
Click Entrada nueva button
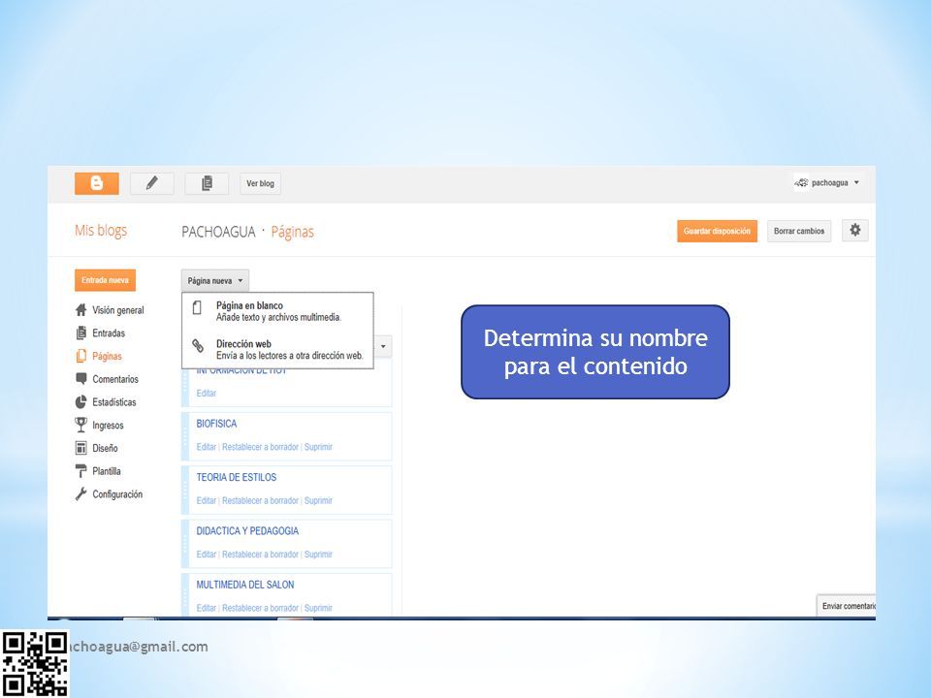105,280
